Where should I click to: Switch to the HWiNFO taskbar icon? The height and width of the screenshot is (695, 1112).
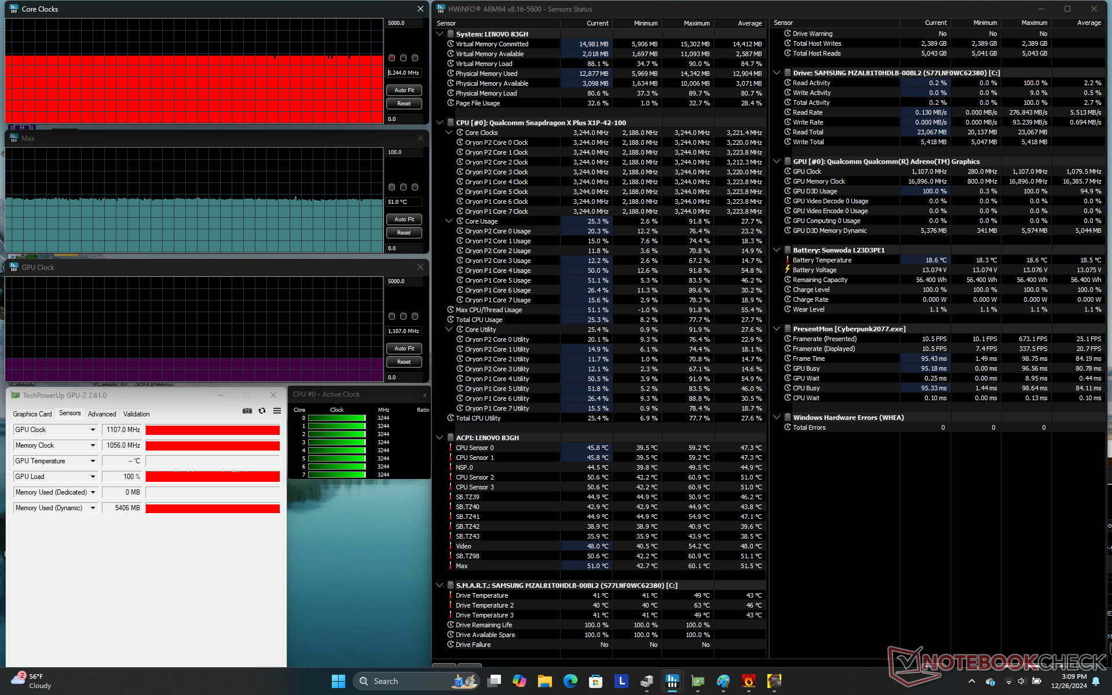point(672,681)
